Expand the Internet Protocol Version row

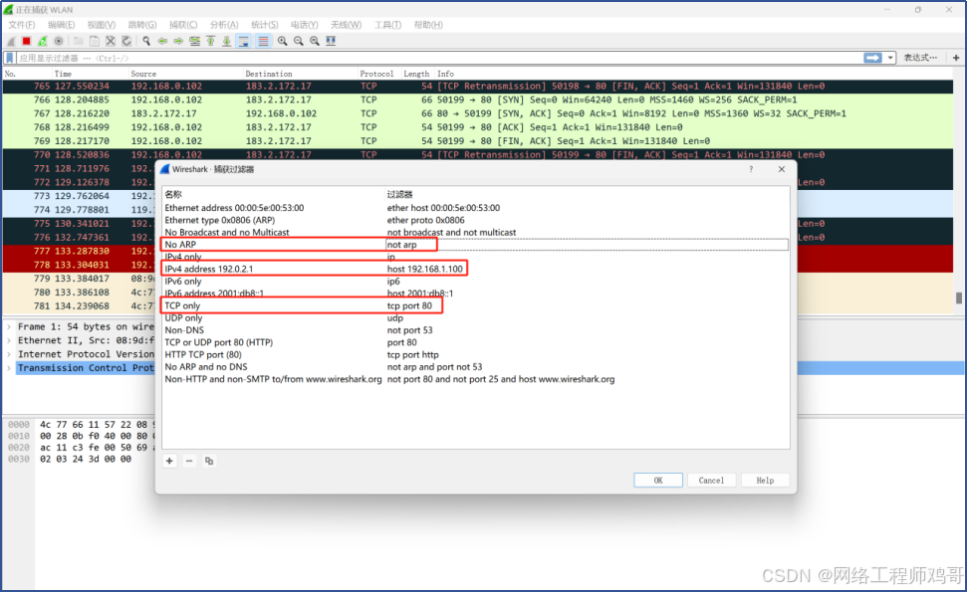coord(9,354)
